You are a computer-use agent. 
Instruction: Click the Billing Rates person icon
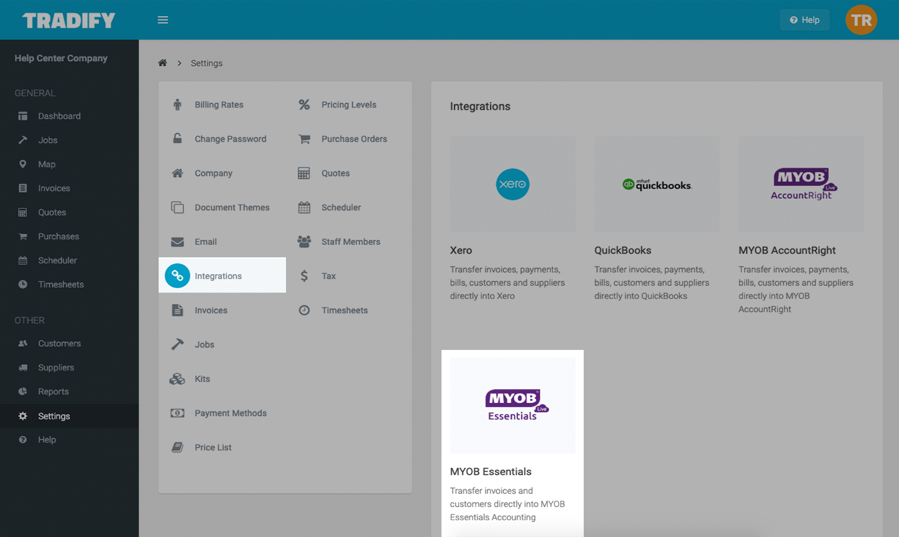[x=177, y=104]
